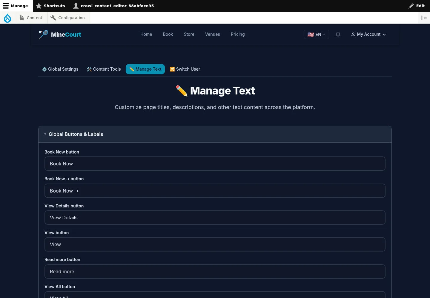Click the 'View All button' label
Image resolution: width=430 pixels, height=298 pixels.
pos(60,287)
